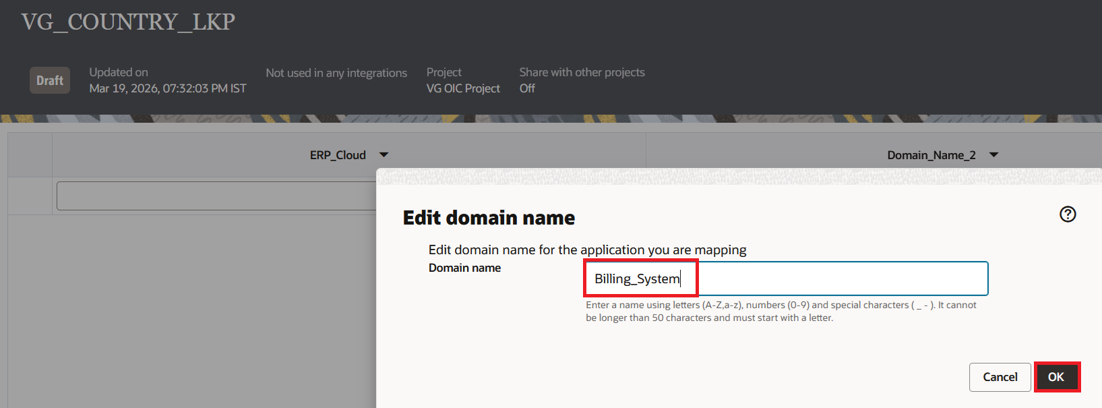
Task: Select the Domain_Name_2 column header label
Action: (931, 155)
